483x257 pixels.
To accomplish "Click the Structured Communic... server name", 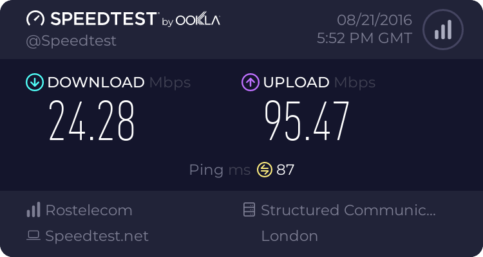I will [x=348, y=210].
